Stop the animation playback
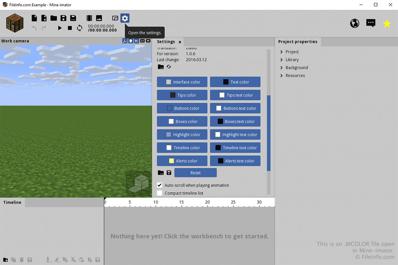398x265 pixels. (70, 28)
